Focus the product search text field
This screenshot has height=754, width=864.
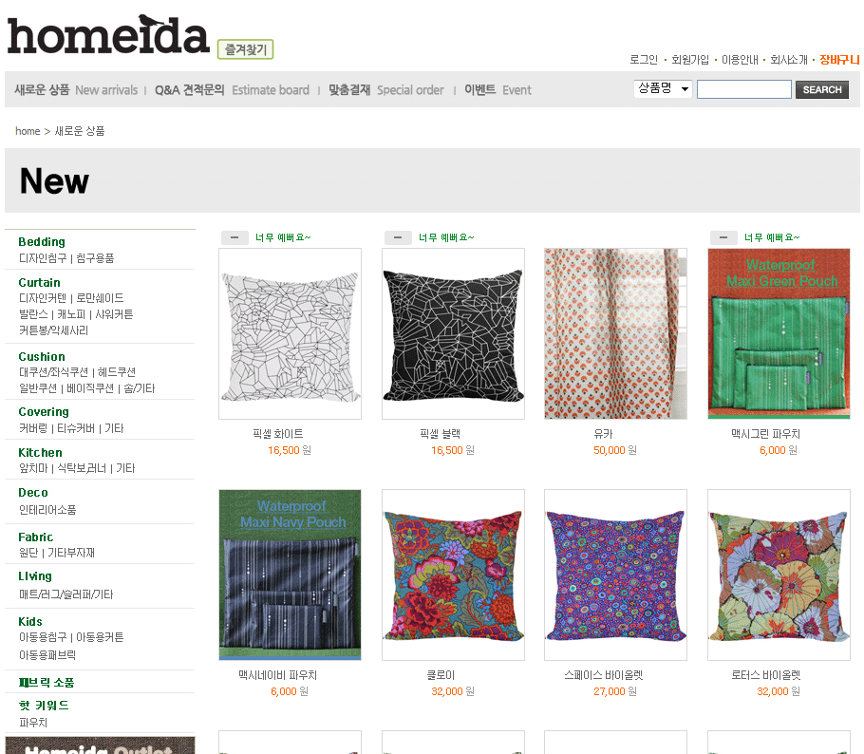point(743,89)
